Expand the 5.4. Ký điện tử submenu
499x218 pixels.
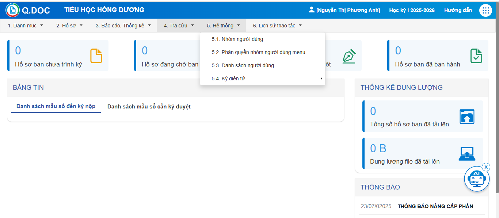pyautogui.click(x=262, y=79)
